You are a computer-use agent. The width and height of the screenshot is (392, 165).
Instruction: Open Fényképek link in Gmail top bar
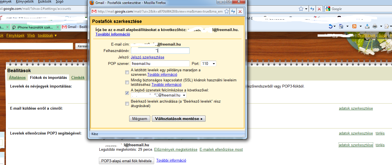click(x=15, y=36)
